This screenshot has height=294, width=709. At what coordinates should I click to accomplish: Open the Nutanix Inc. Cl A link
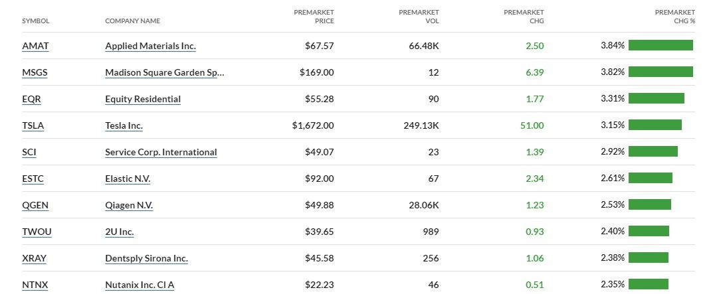(140, 285)
